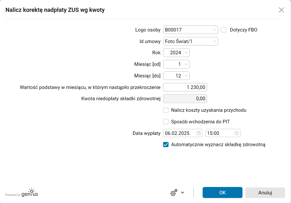Image resolution: width=291 pixels, height=203 pixels.
Task: Enable the Dotyczy FBO checkbox
Action: pos(224,30)
